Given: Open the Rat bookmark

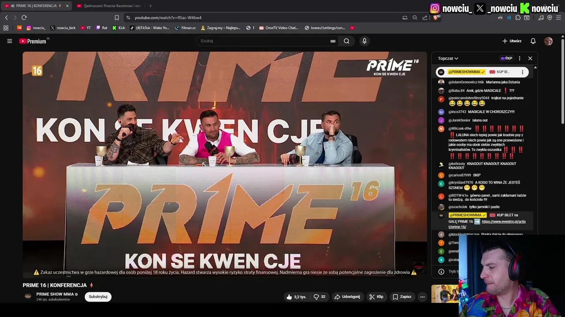Looking at the screenshot, I should pos(102,28).
